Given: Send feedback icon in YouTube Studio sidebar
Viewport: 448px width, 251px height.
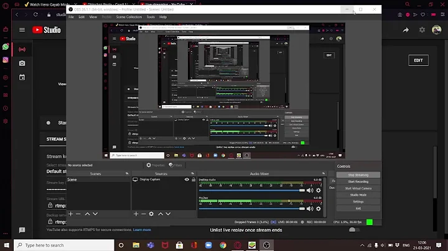Looking at the screenshot, I should pos(22,230).
